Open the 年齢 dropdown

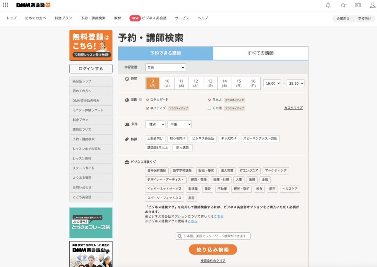pyautogui.click(x=179, y=124)
